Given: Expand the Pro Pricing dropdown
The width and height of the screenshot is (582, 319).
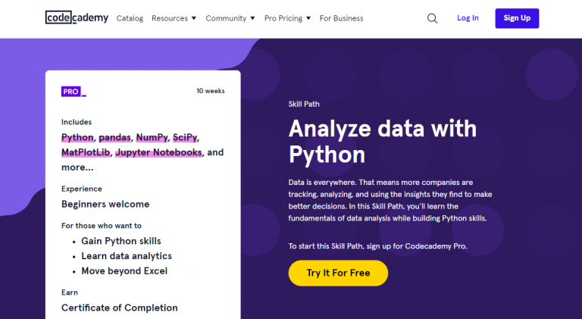Looking at the screenshot, I should [x=287, y=18].
